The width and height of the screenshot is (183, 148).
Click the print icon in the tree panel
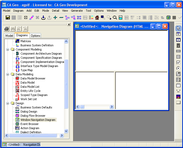tap(7, 29)
